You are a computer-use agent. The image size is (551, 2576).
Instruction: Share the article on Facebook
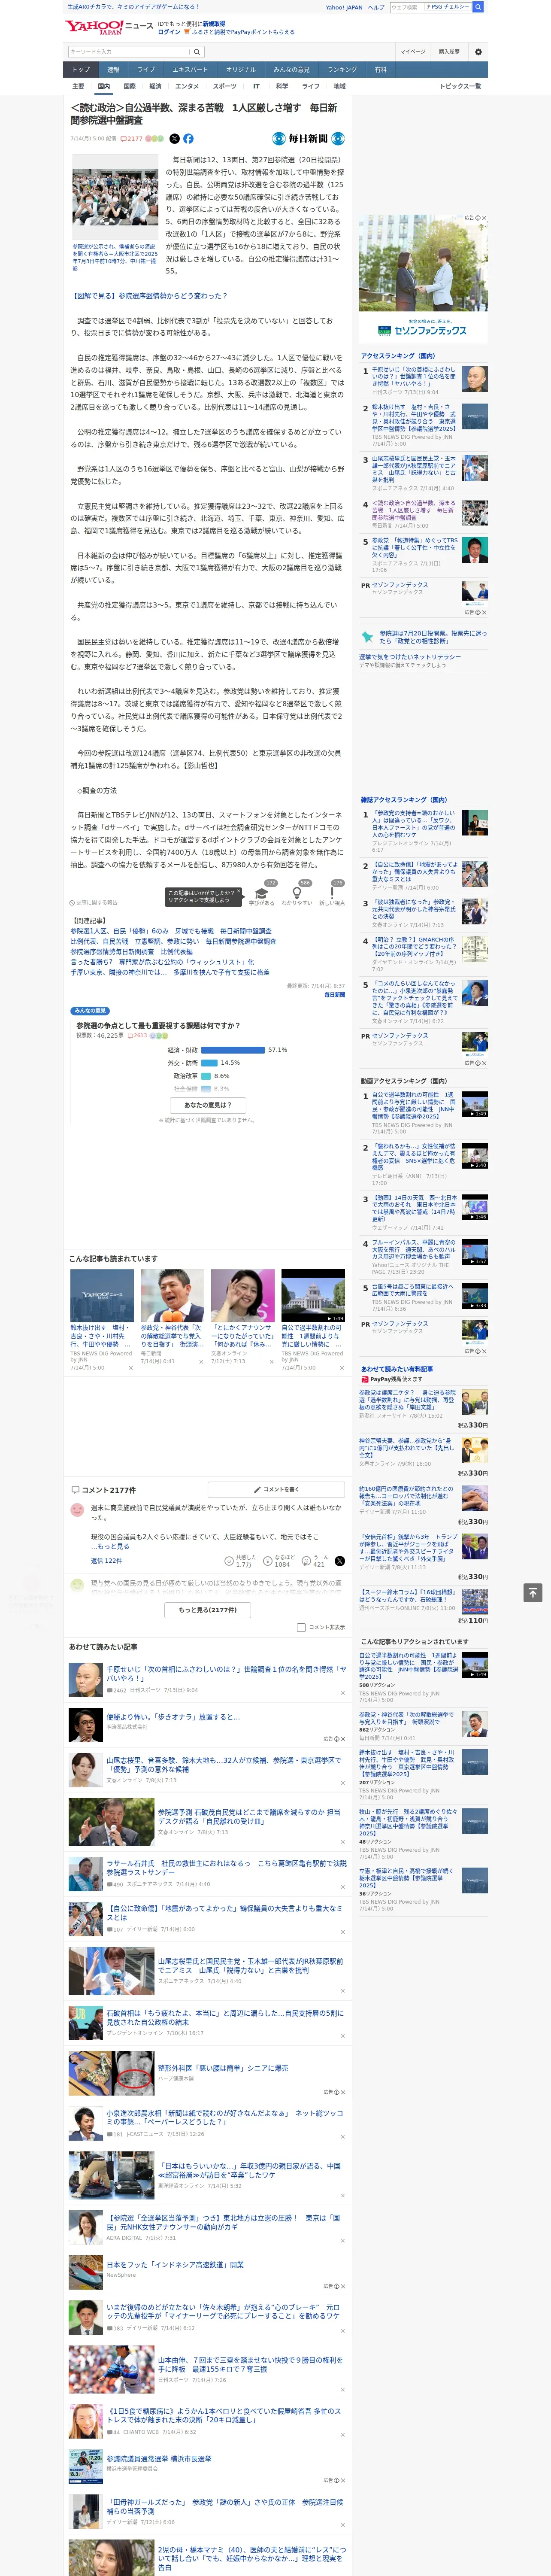point(188,139)
